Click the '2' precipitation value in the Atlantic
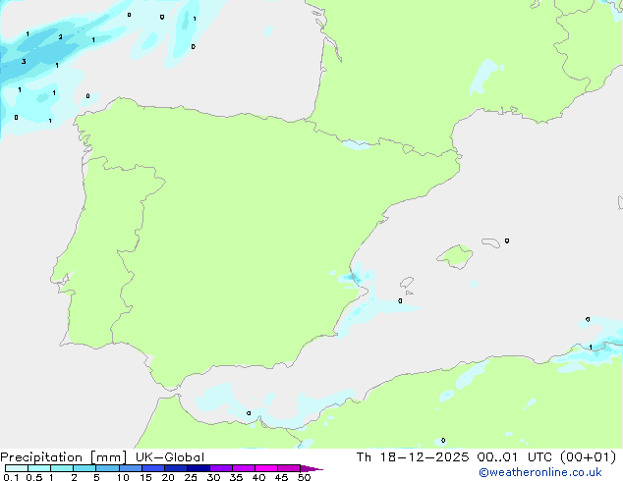Viewport: 623px width, 481px height. tap(60, 37)
